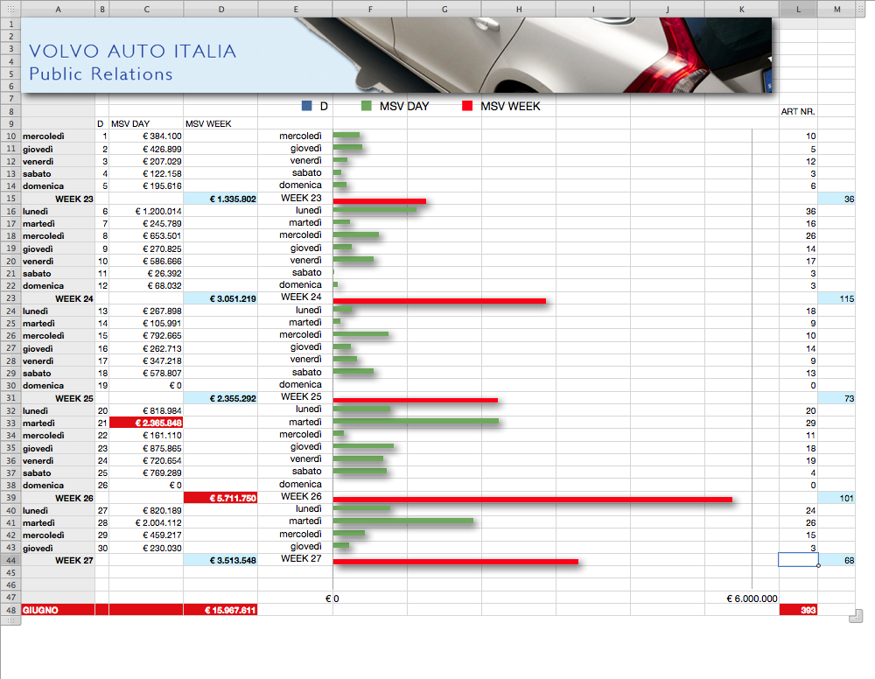Click the table handle at top-left corner
Image resolution: width=875 pixels, height=679 pixels.
(10, 8)
